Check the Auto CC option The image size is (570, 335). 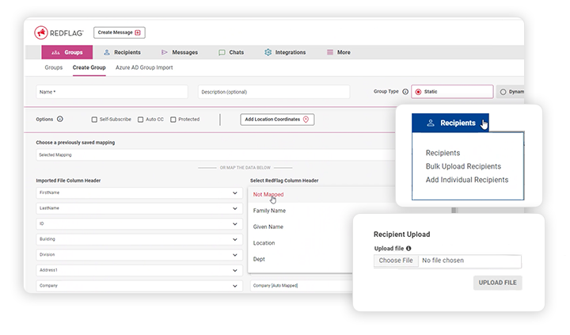(x=141, y=120)
